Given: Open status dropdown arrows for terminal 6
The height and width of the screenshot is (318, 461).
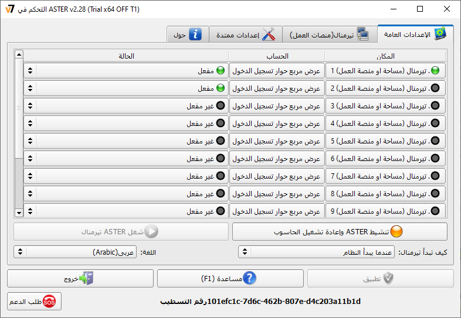Looking at the screenshot, I should coord(30,159).
